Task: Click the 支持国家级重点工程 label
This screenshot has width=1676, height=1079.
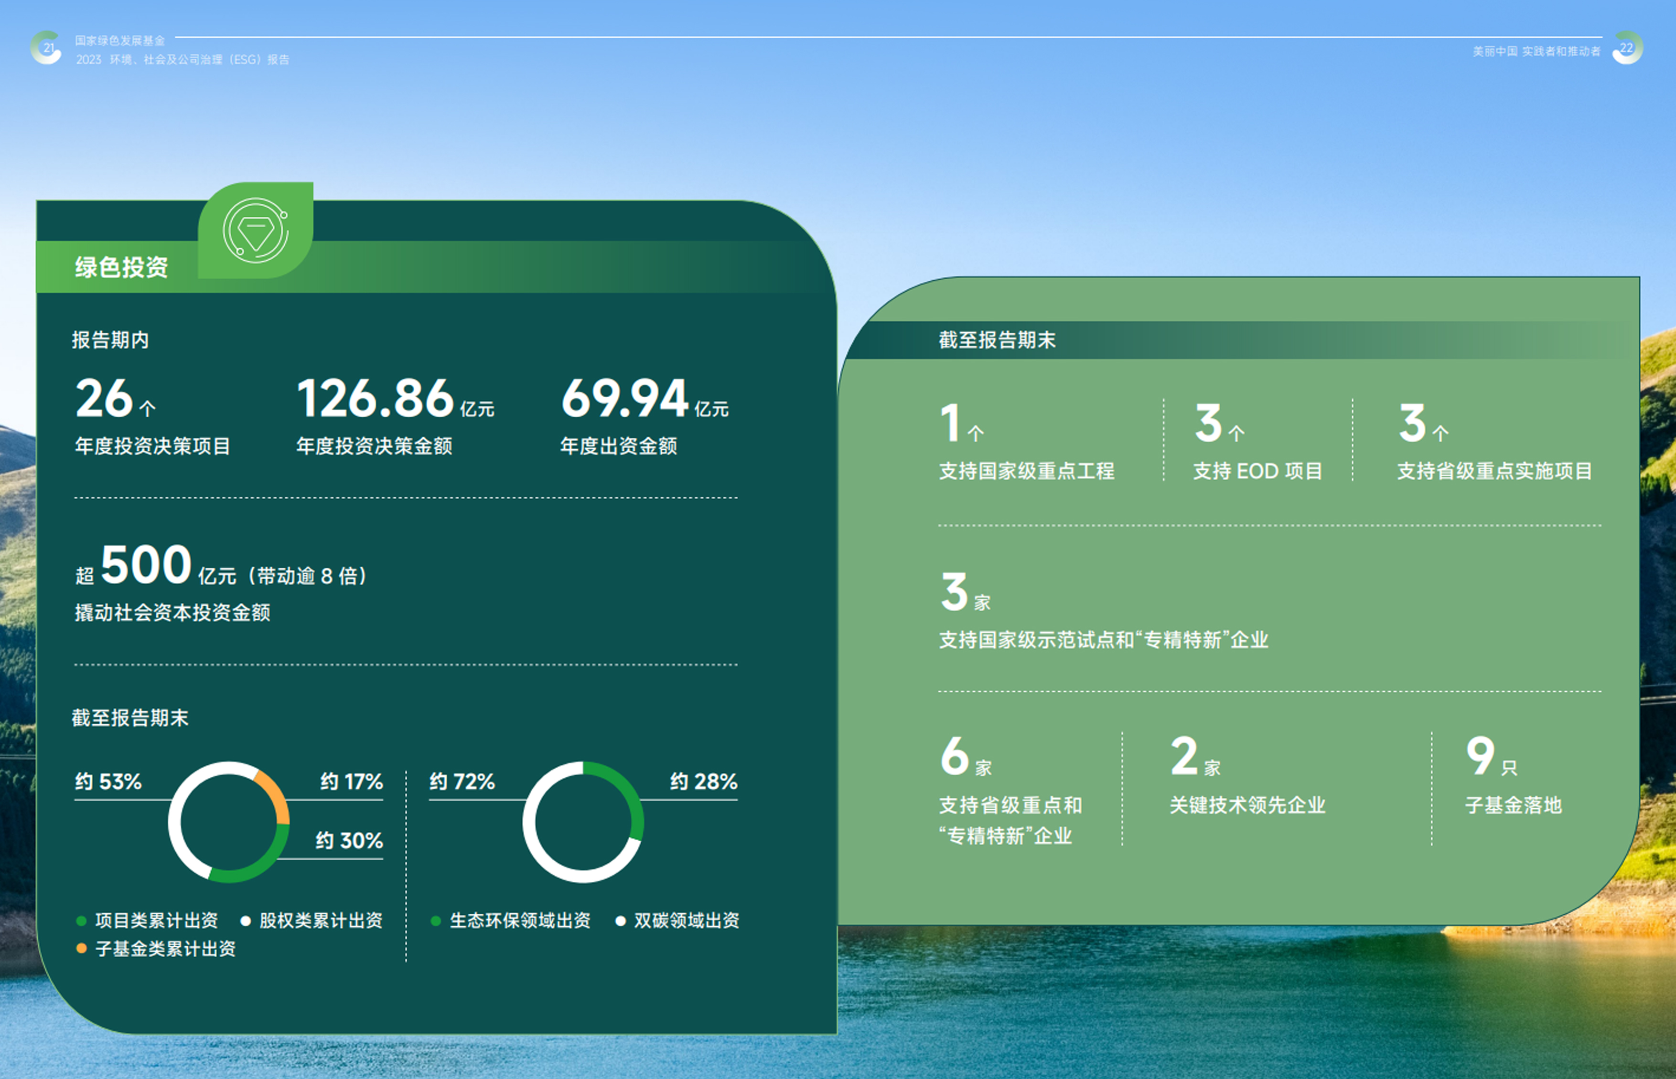Action: click(x=1026, y=471)
